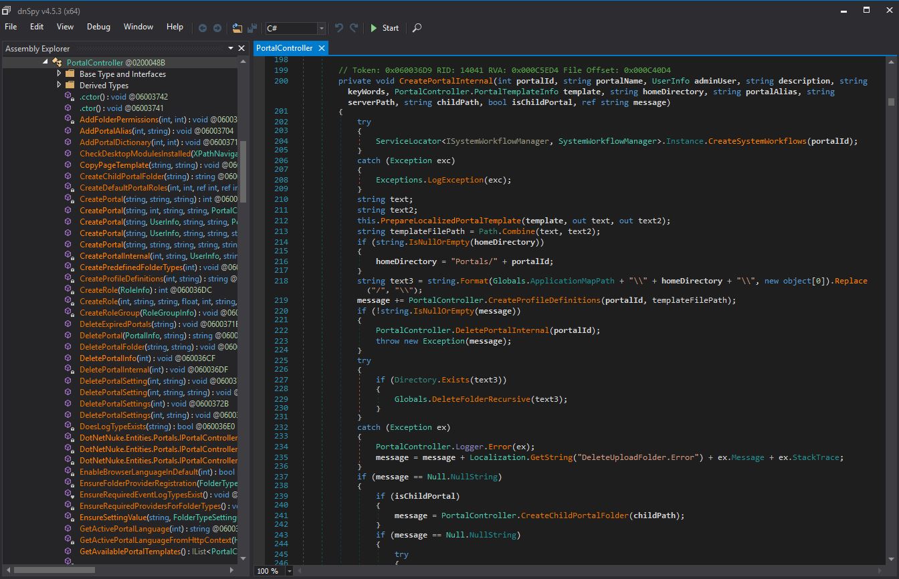Open the File menu
The image size is (899, 579).
coord(11,27)
